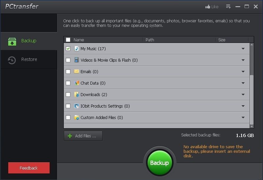Check the IObit Products Settings checkbox
Viewport: 263px width, 180px height.
tap(68, 106)
